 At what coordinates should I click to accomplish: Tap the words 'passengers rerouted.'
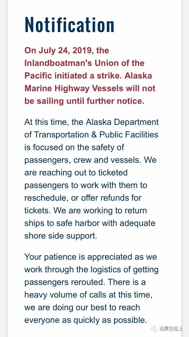pos(65,282)
